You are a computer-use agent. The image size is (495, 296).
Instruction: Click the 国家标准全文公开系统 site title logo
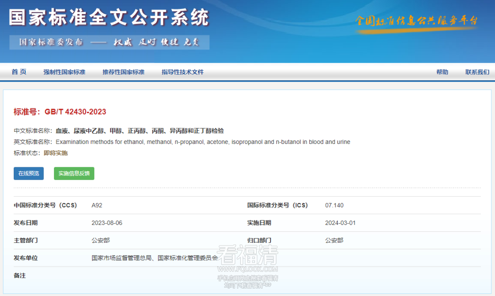[109, 18]
